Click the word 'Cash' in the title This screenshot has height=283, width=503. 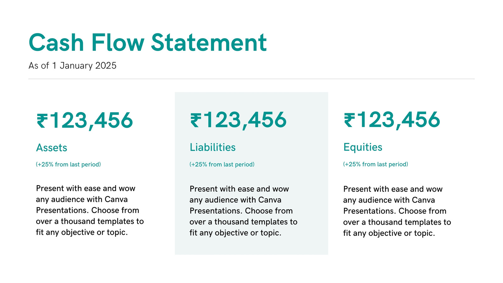pos(56,42)
